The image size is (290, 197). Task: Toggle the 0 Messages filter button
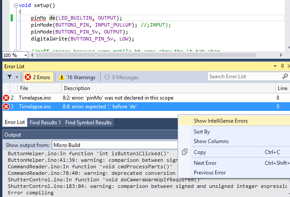pos(121,77)
